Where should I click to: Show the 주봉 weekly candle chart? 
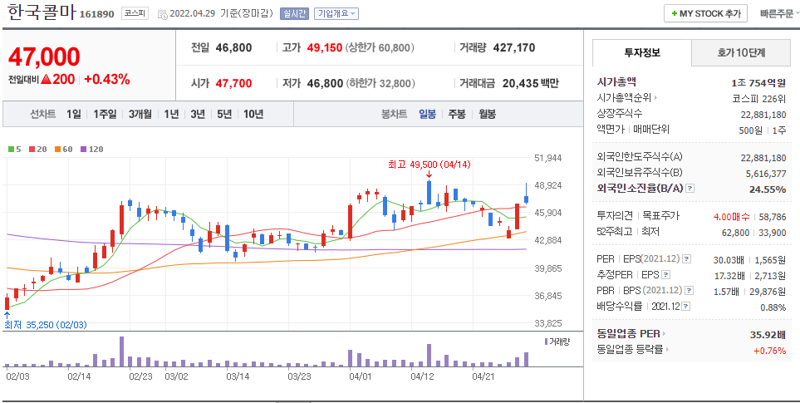point(457,115)
